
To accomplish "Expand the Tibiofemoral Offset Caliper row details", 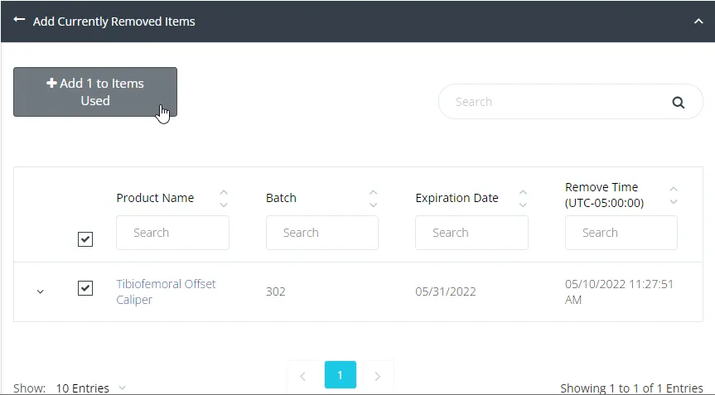I will pyautogui.click(x=40, y=291).
